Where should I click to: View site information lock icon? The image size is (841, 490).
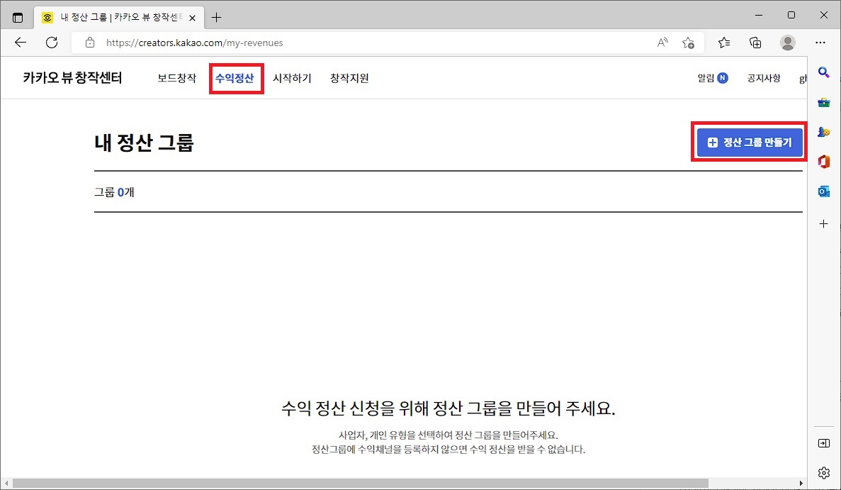point(90,43)
